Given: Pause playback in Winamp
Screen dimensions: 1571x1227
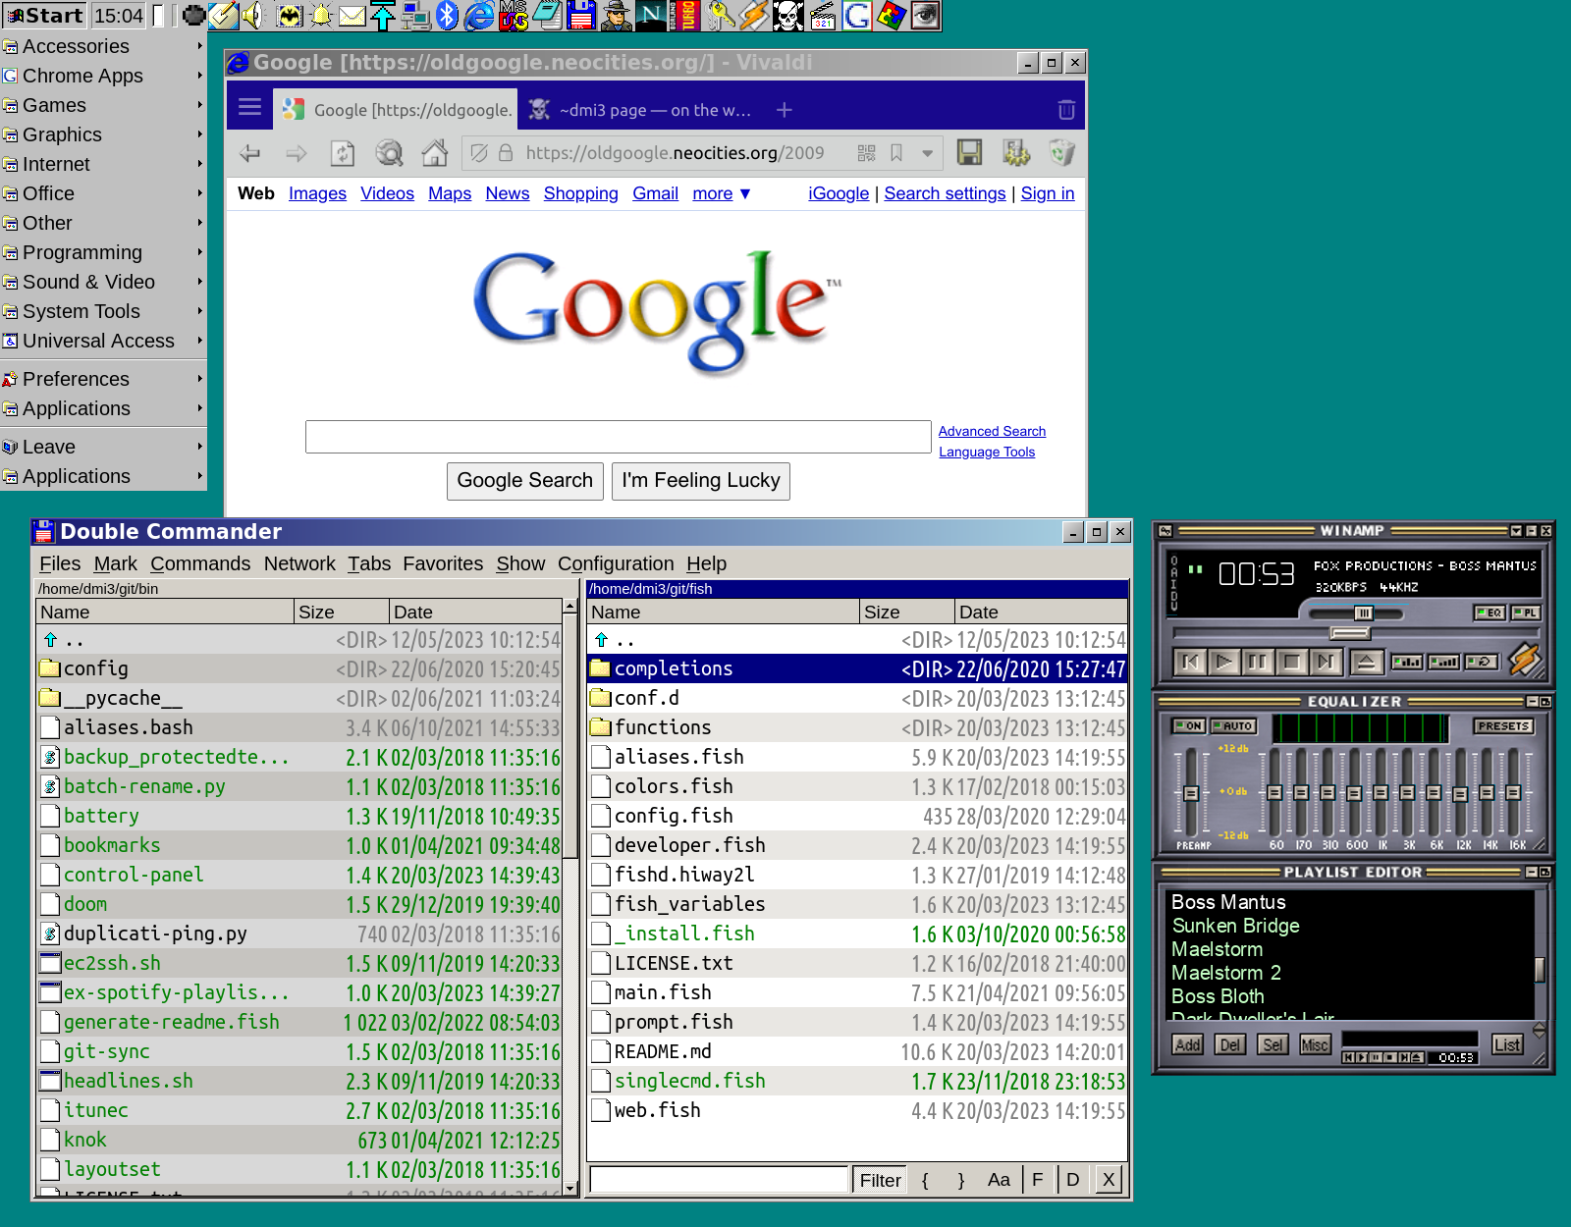Looking at the screenshot, I should (x=1258, y=662).
